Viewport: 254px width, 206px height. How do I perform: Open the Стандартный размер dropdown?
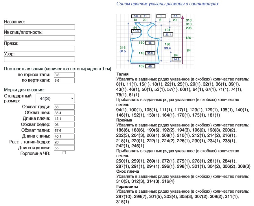point(55,98)
